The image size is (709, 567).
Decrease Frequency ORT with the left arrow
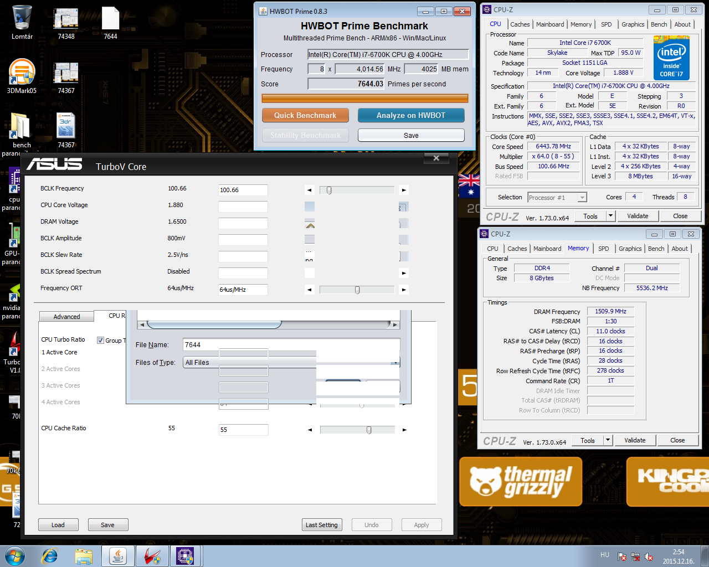[310, 290]
